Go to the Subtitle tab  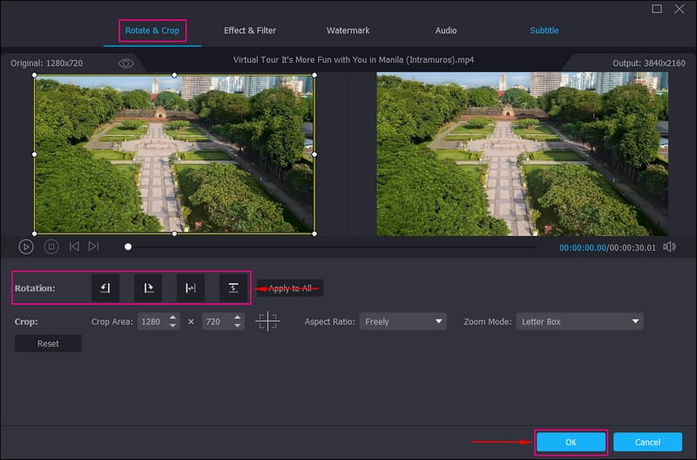coord(545,30)
